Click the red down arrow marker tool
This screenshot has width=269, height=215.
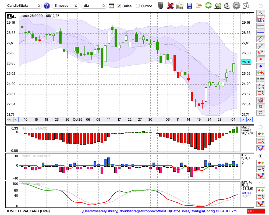tap(261, 59)
